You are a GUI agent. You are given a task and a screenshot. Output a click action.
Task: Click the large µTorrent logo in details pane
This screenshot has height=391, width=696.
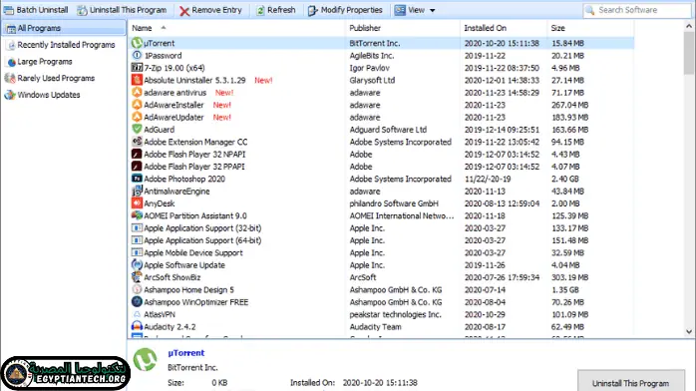point(146,359)
